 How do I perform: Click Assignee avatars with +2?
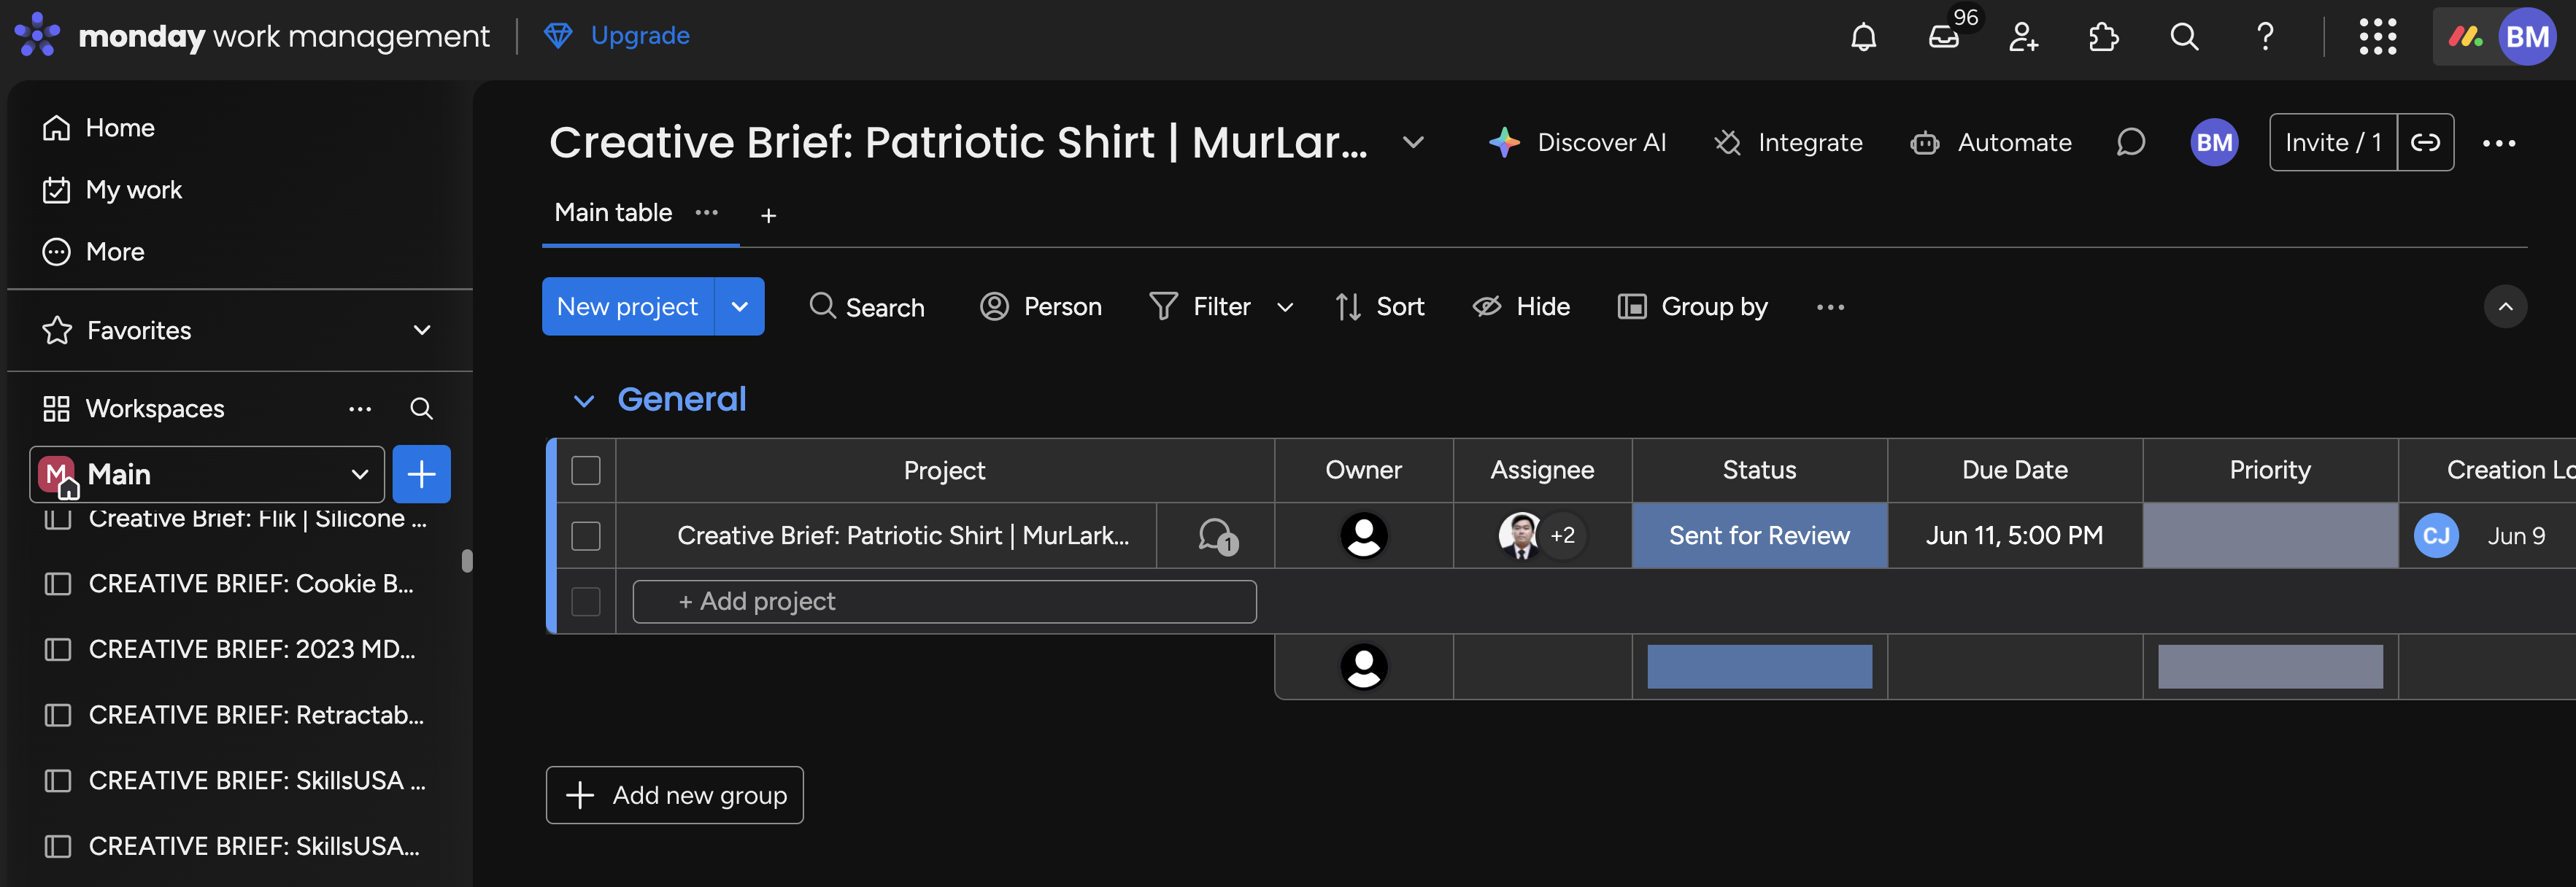pos(1542,536)
